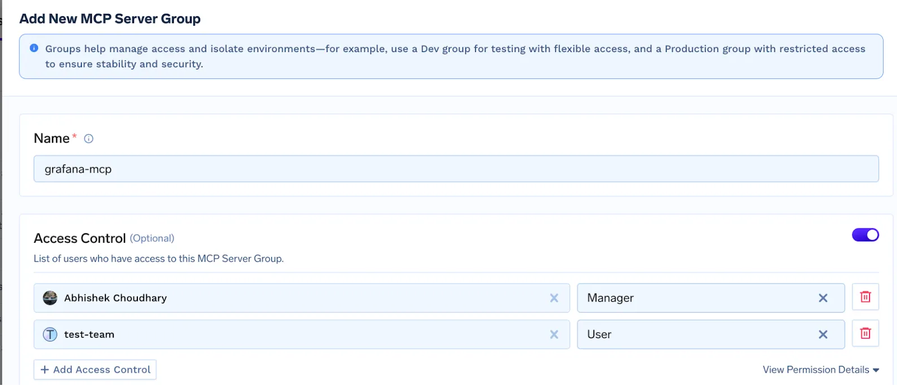Disable the Access Control toggle
This screenshot has height=385, width=897.
click(865, 235)
